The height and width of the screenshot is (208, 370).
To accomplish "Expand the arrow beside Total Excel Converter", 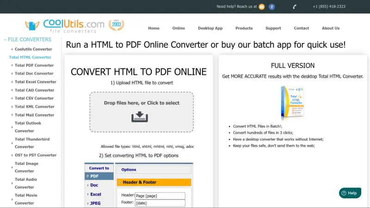I will coord(12,82).
